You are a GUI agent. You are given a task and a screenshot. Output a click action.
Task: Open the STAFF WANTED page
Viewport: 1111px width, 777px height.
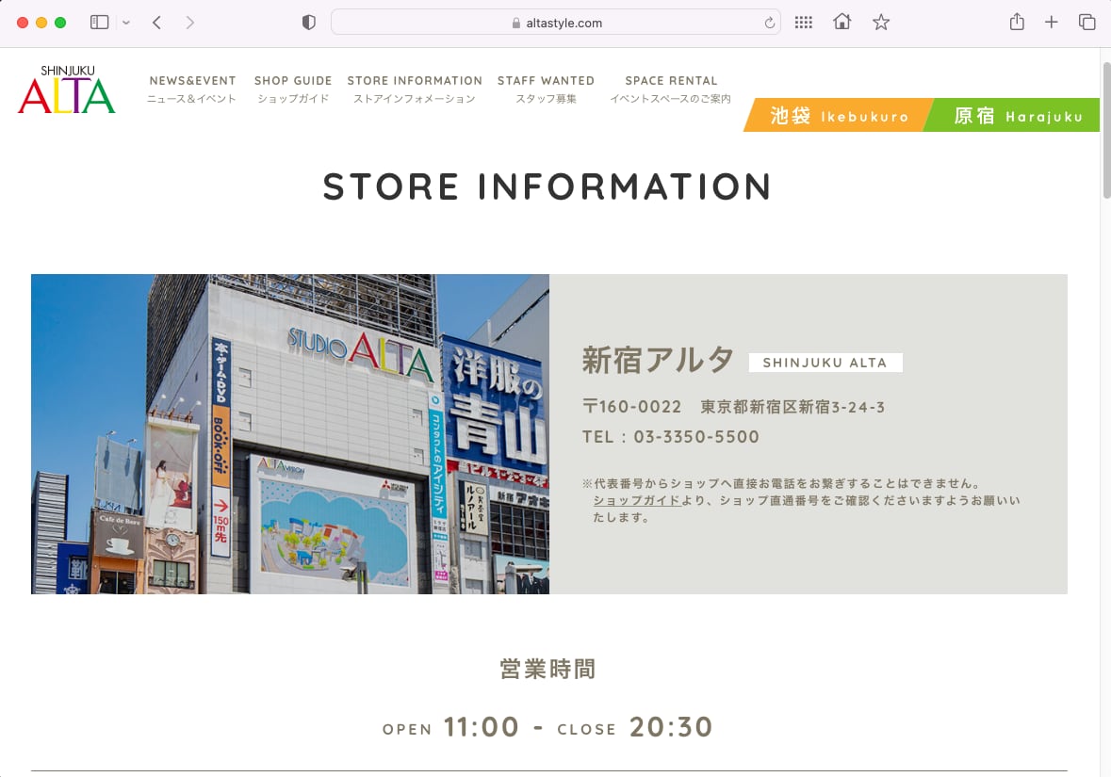[x=546, y=89]
